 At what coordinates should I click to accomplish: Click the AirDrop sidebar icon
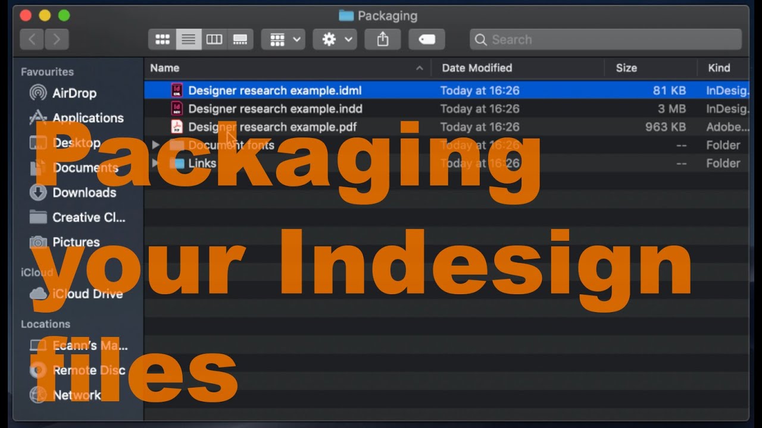coord(38,93)
